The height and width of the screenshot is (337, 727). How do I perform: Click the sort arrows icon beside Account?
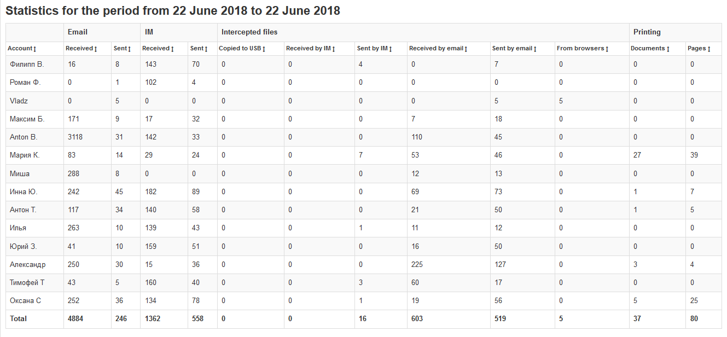tap(35, 49)
